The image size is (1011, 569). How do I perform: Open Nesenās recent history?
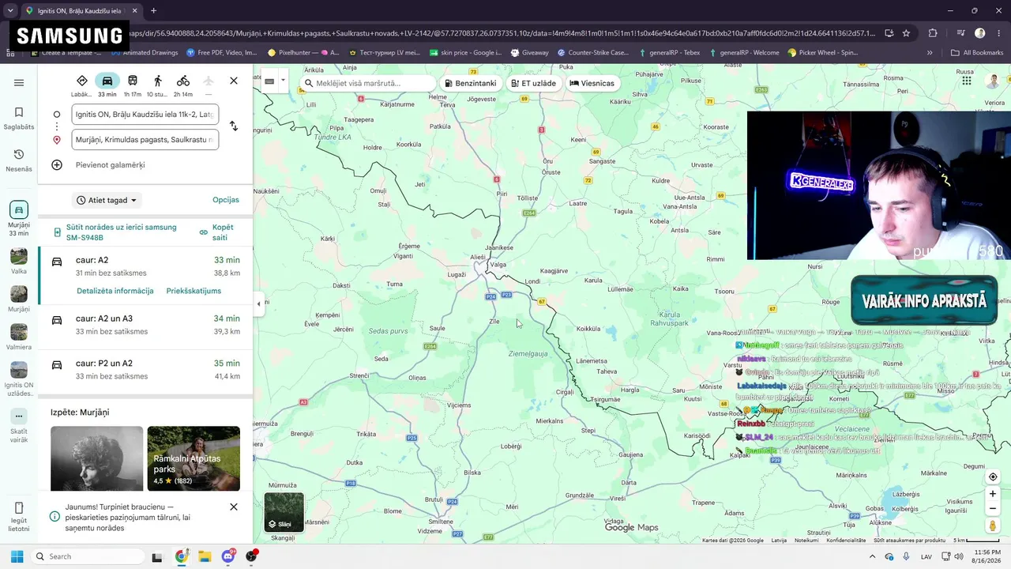[19, 160]
